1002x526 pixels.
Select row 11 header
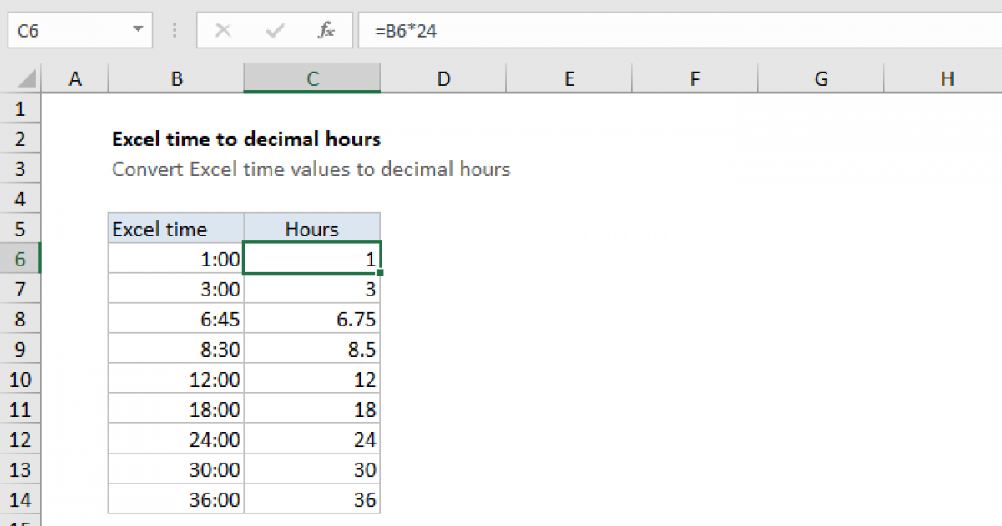(x=21, y=409)
